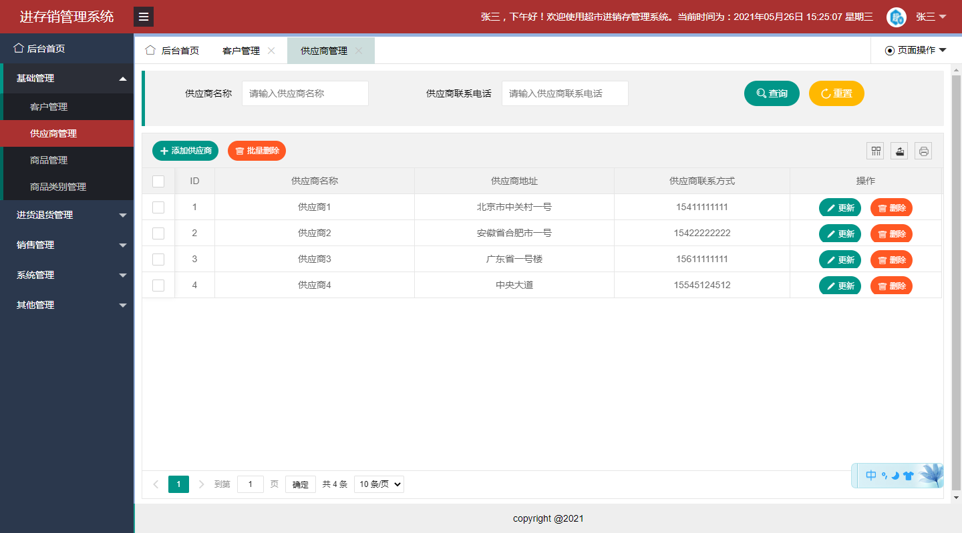Toggle the sidebar hamburger menu icon
Screen dimensions: 962x533
point(144,17)
